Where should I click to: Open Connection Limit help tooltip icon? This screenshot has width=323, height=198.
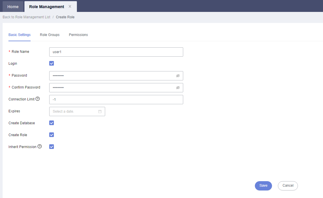point(38,99)
